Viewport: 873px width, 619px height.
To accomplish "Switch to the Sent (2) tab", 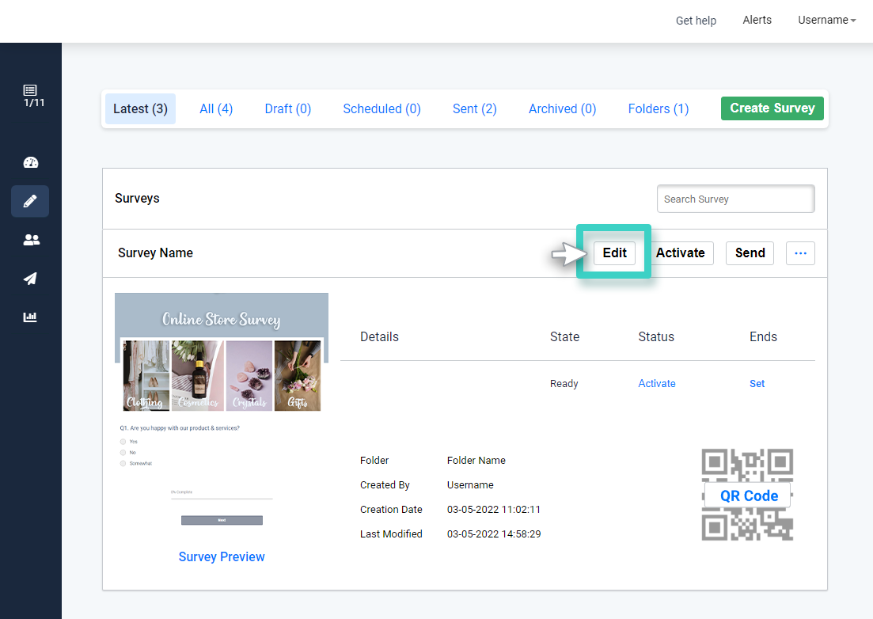I will pos(474,108).
